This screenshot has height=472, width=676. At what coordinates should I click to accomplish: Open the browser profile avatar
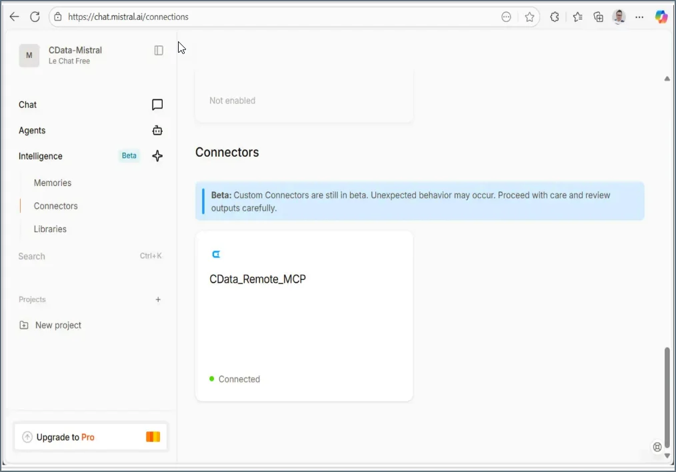point(619,17)
